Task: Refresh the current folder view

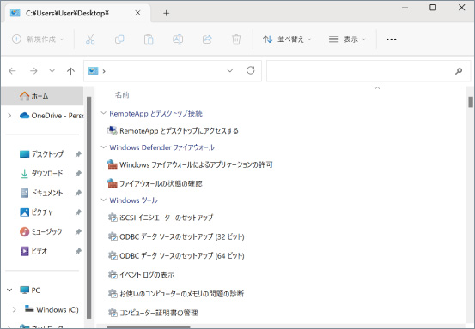Action: (x=251, y=71)
